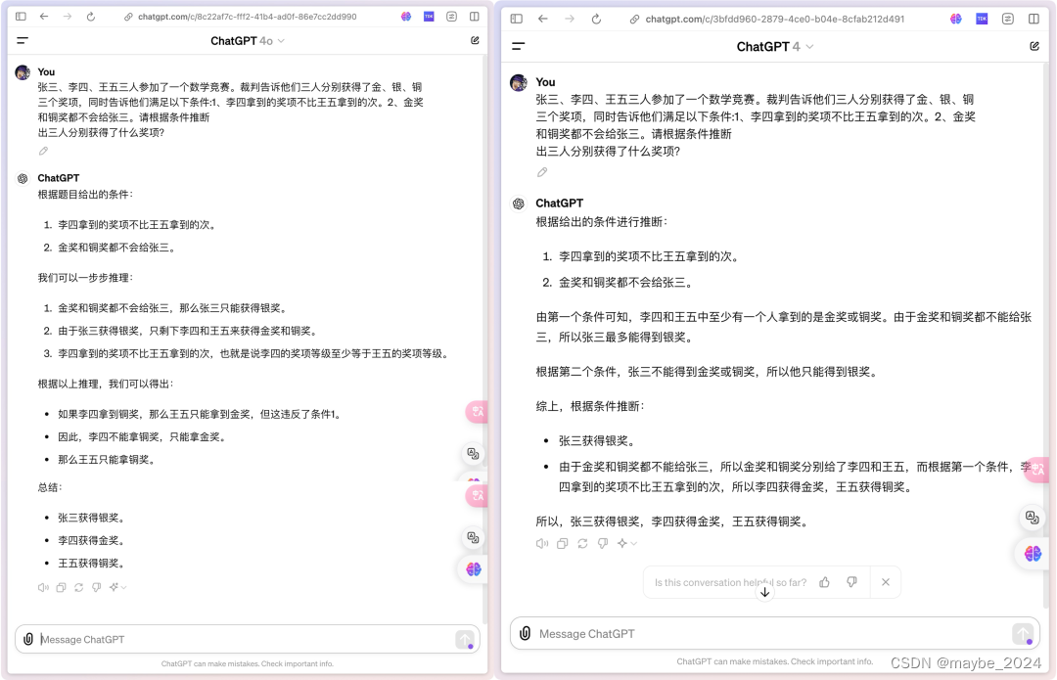The height and width of the screenshot is (680, 1057).
Task: Click scroll to bottom arrow in right window
Action: point(765,592)
